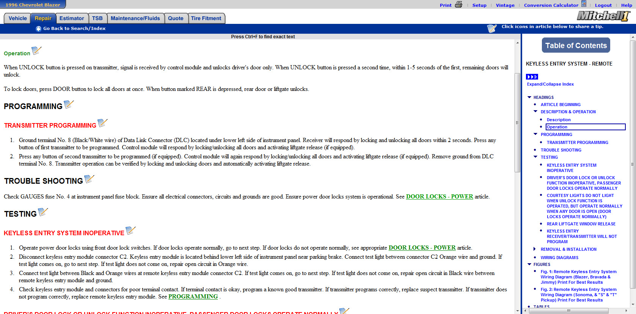Select Description in the table of contents
Screen dimensions: 636x314
559,120
